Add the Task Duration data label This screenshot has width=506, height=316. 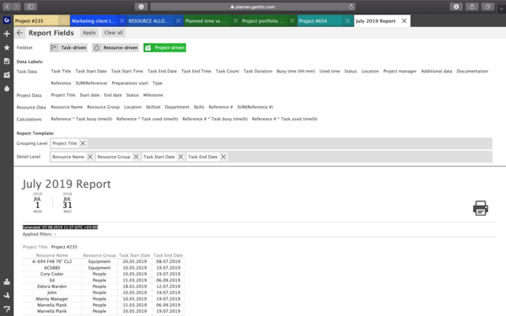click(258, 71)
